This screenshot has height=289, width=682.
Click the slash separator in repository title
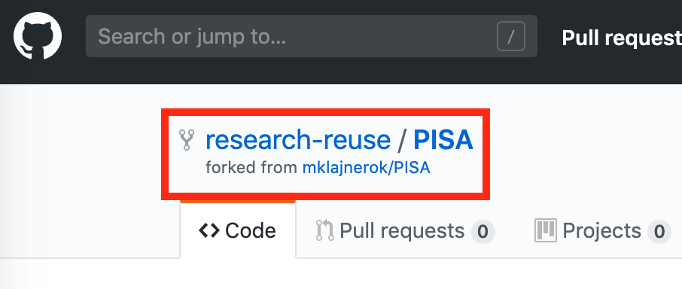pyautogui.click(x=402, y=140)
